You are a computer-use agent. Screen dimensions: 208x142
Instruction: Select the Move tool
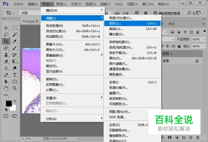[6, 28]
